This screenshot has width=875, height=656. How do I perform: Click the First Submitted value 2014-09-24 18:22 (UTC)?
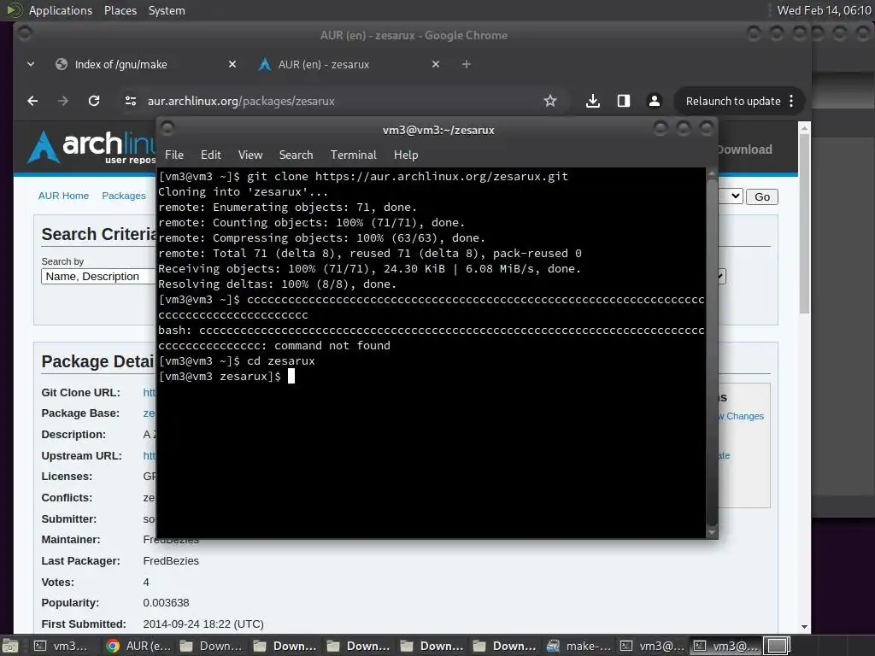click(203, 624)
